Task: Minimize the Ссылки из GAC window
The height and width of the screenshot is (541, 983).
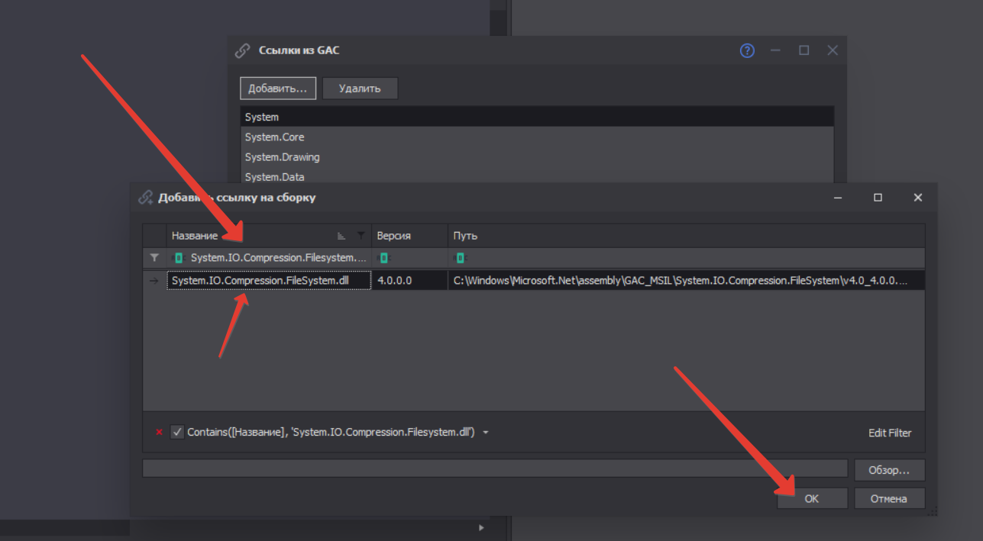Action: [x=775, y=50]
